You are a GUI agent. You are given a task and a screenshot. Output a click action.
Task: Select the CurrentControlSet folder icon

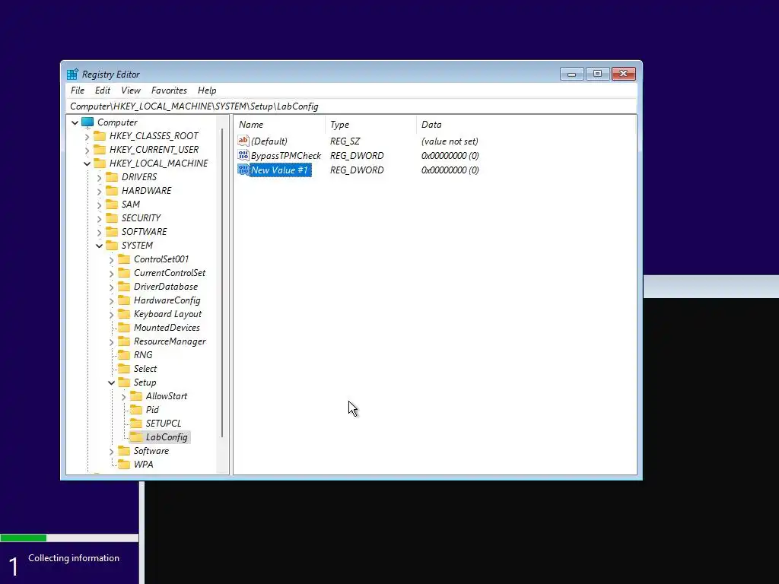(x=124, y=273)
